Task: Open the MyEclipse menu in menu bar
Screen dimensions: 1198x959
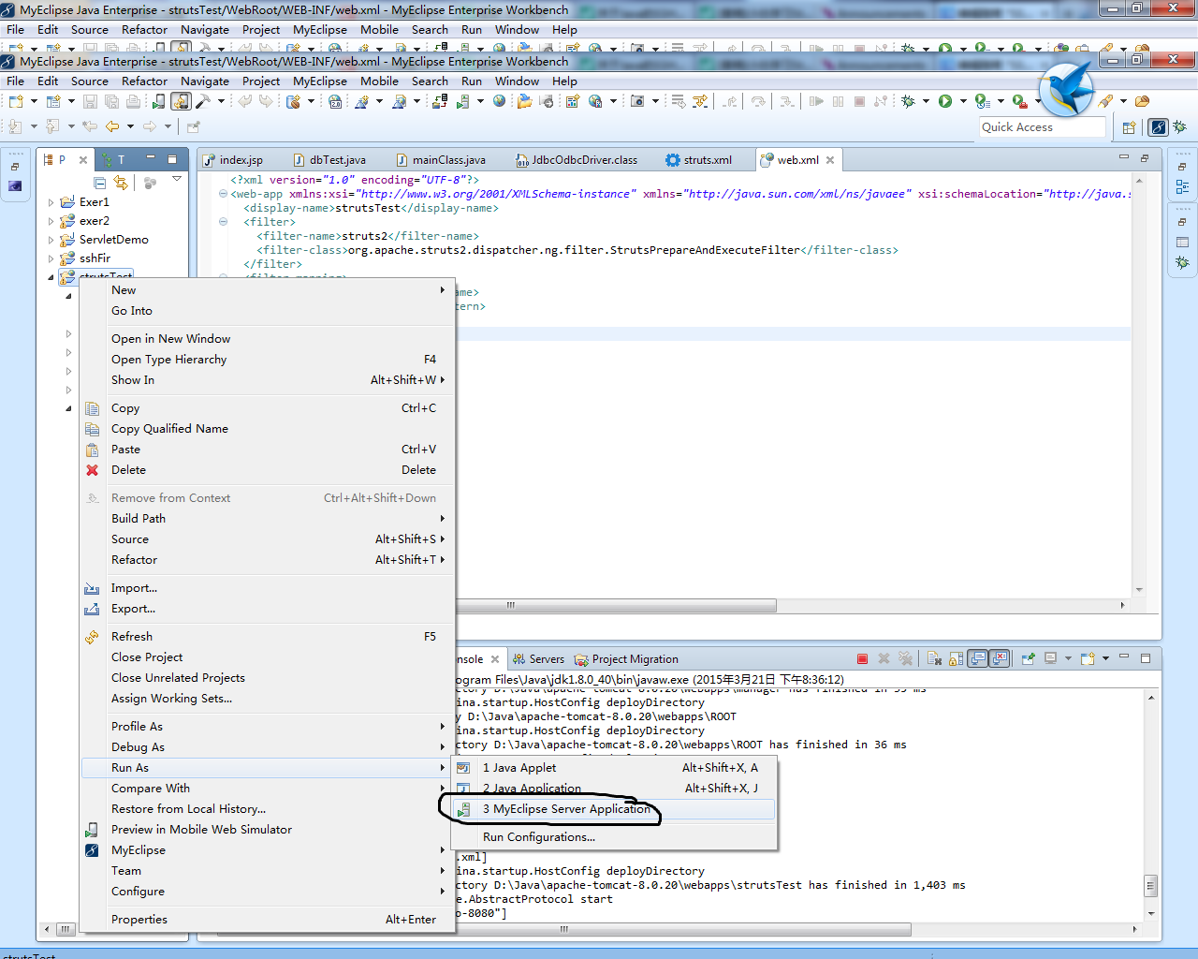Action: pyautogui.click(x=320, y=81)
